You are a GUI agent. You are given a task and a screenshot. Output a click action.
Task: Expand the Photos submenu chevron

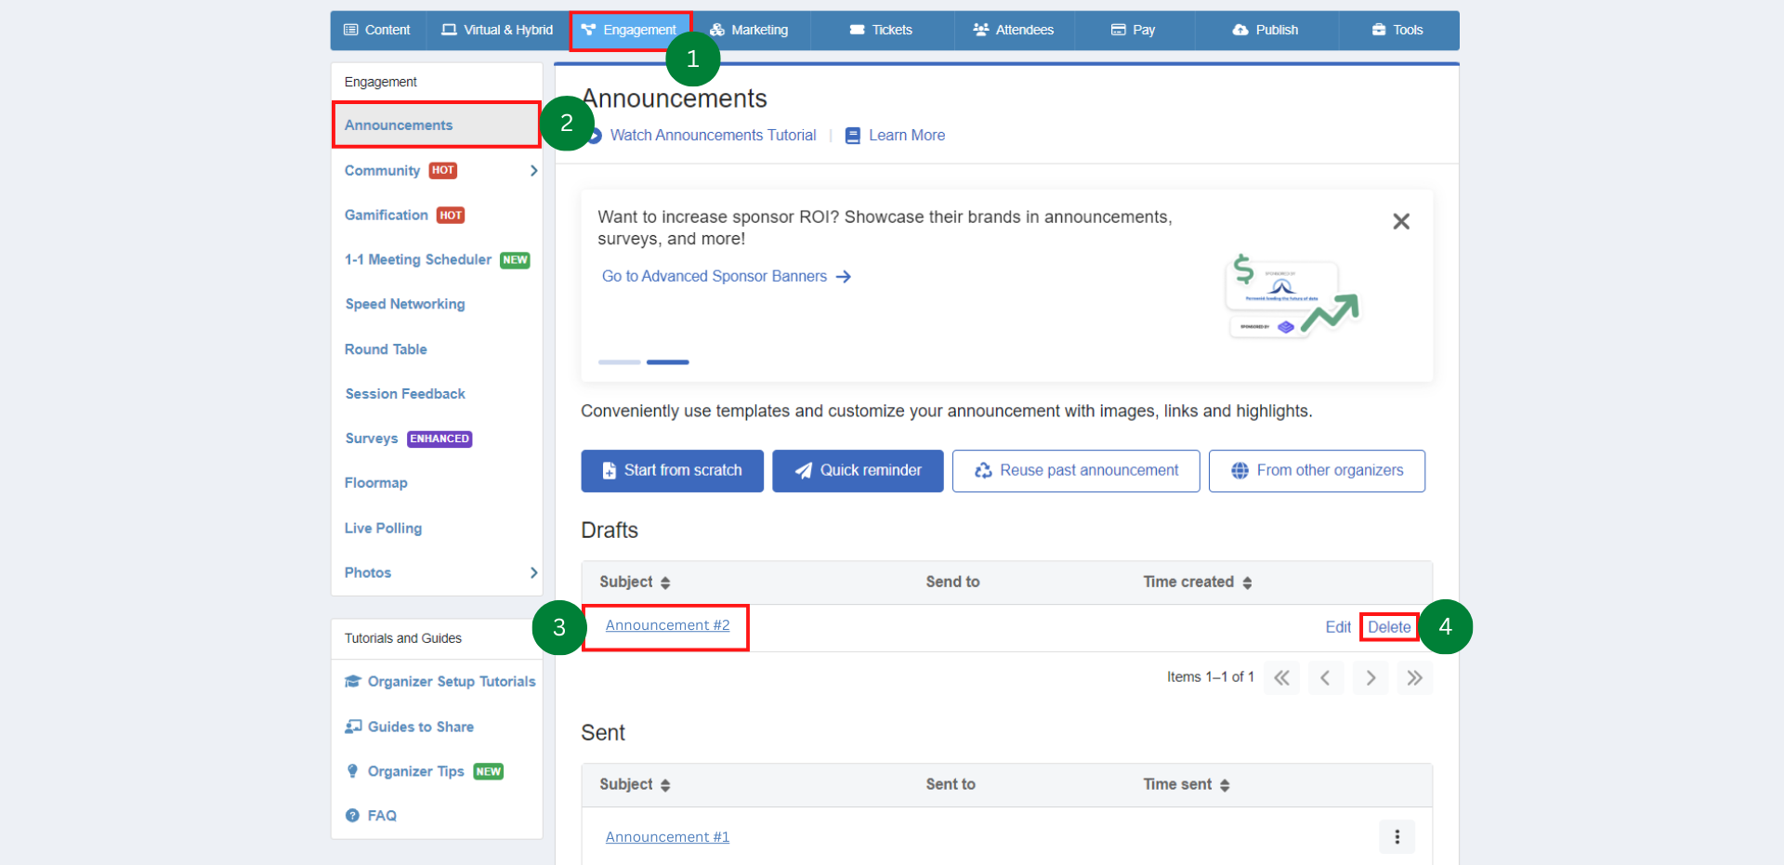[533, 572]
